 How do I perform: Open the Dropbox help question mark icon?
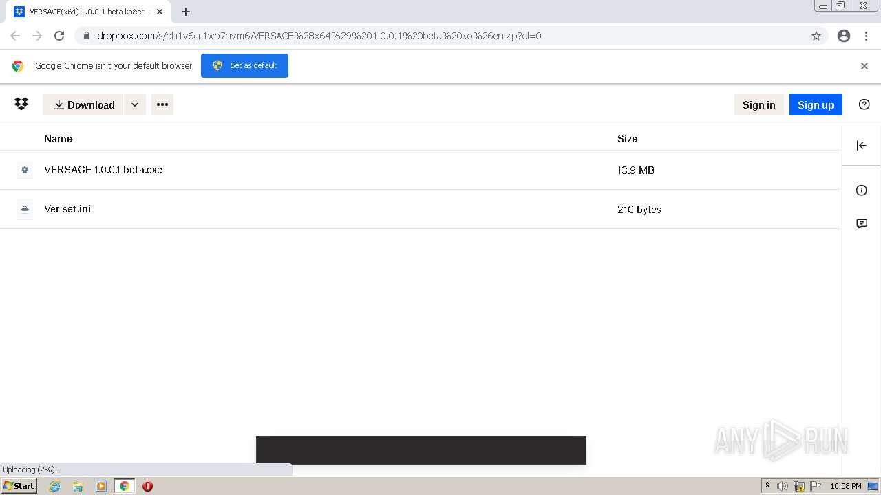(x=864, y=104)
